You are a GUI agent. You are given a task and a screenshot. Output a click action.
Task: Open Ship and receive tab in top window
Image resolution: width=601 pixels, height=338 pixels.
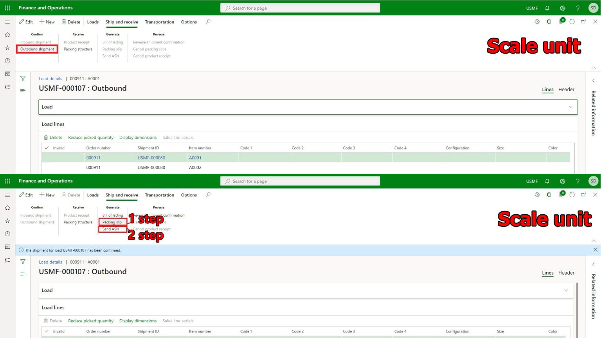coord(122,22)
